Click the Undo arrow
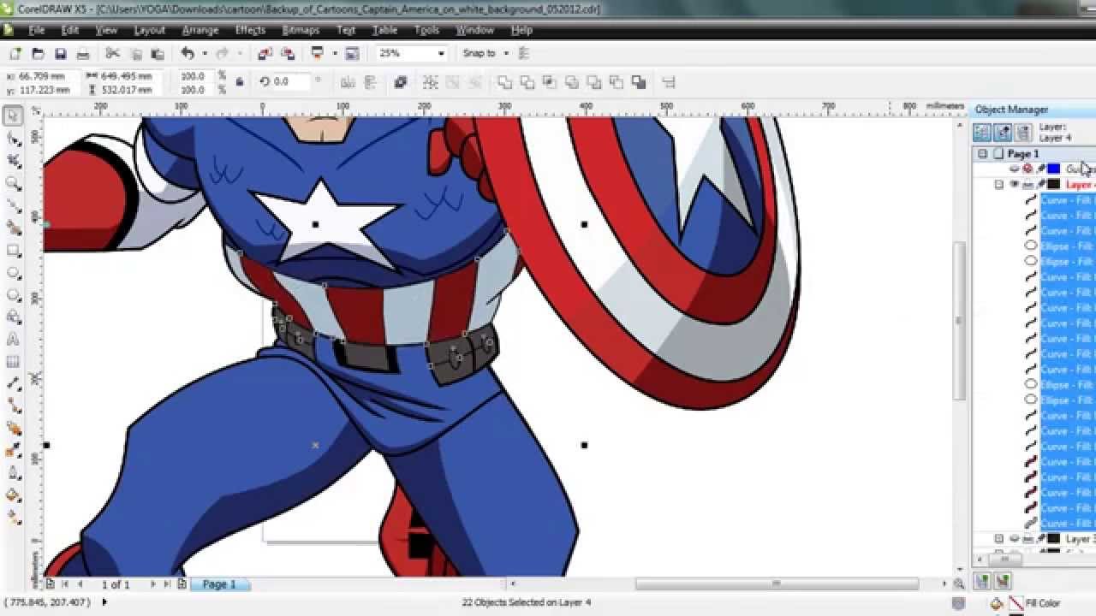The image size is (1096, 616). point(188,53)
